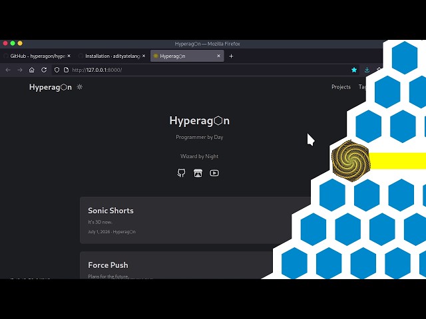Viewport: 426px width, 319px height.
Task: Open the GitHub profile icon link
Action: [x=182, y=173]
